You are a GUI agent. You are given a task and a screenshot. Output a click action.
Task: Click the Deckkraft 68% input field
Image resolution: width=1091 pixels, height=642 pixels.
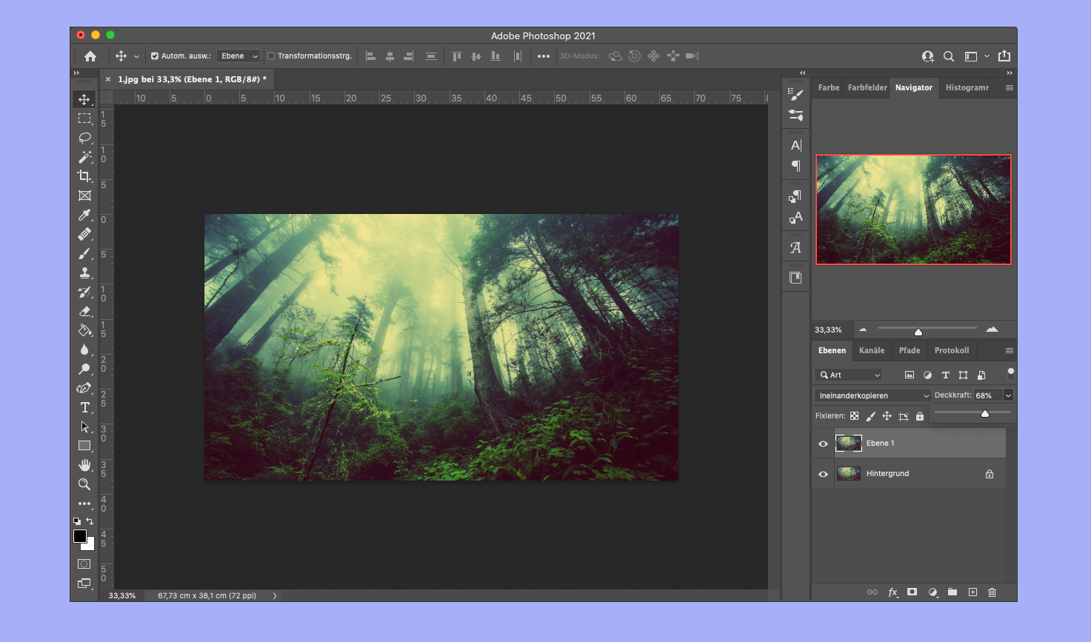pyautogui.click(x=988, y=395)
